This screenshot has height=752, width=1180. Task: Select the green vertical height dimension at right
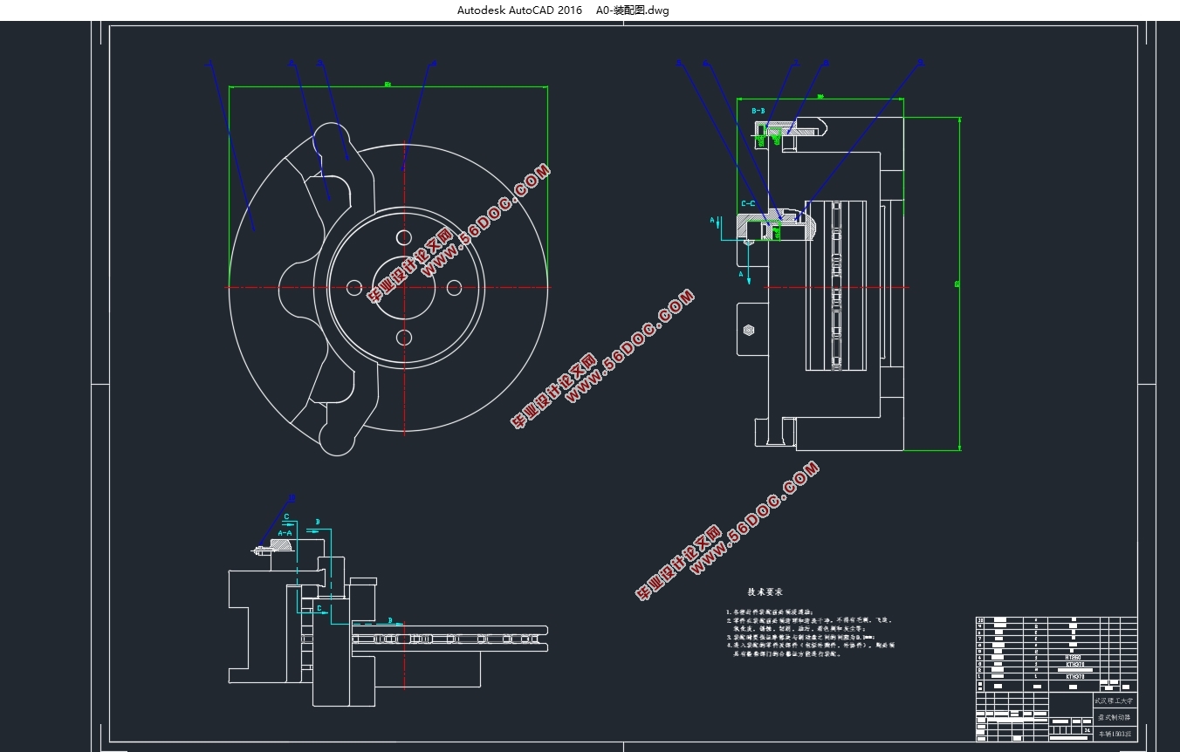(x=959, y=284)
